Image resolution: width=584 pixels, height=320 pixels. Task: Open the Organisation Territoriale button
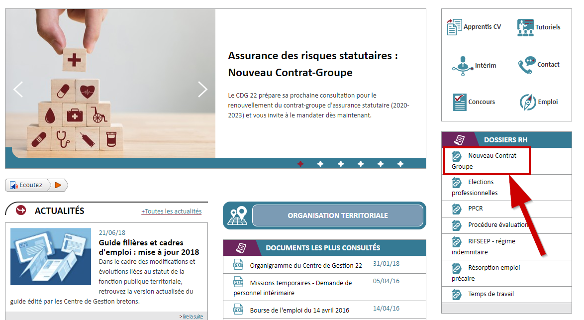click(337, 215)
